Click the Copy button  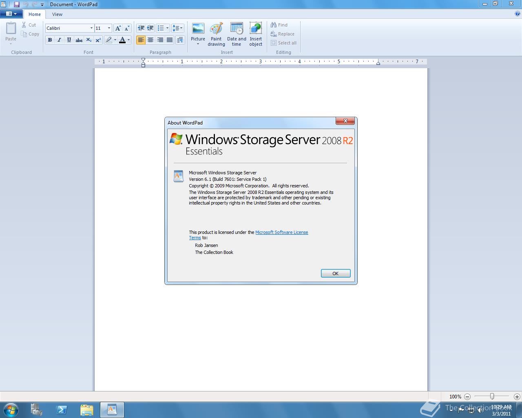[x=30, y=34]
